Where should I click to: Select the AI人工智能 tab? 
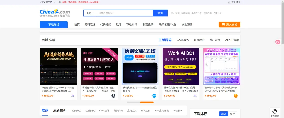pos(232,40)
